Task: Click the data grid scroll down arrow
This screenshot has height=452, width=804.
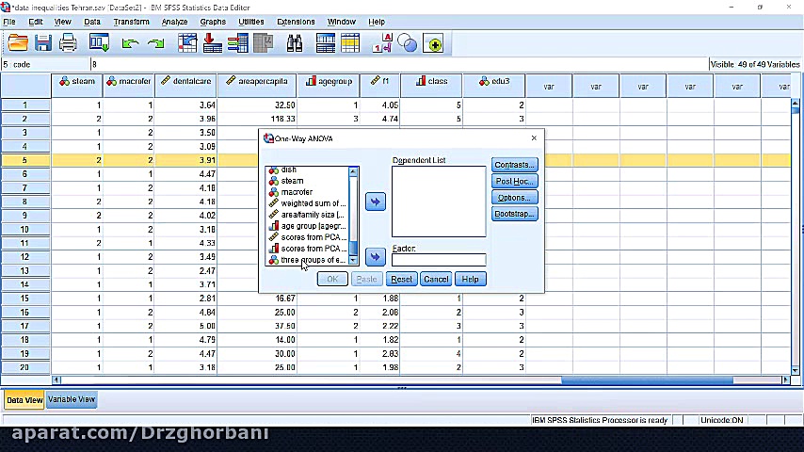Action: pos(795,370)
